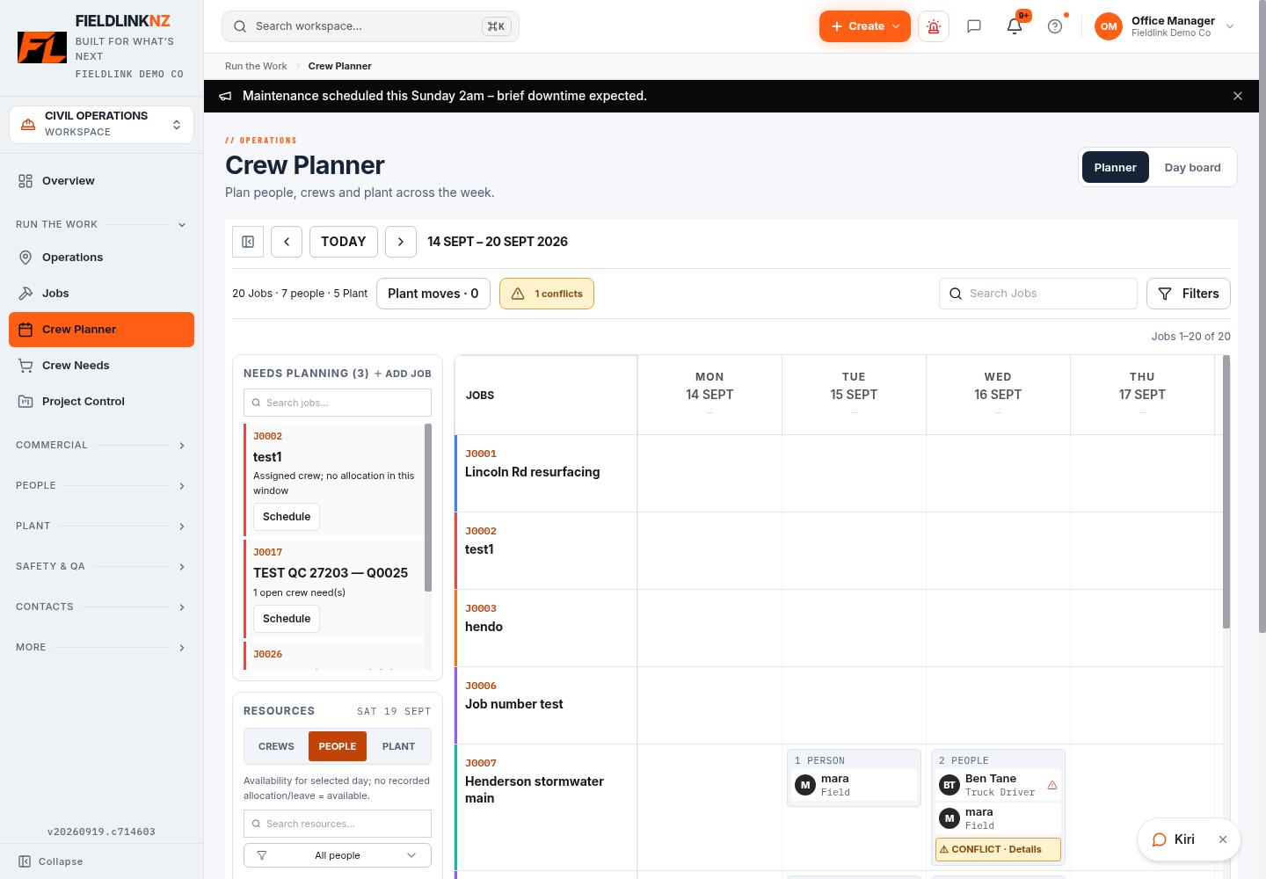Open the Kiri assistant chat

1174,839
